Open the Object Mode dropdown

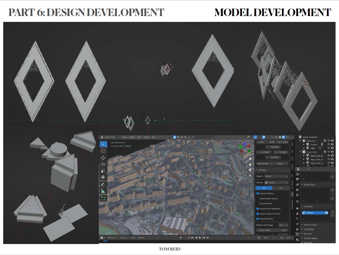(110, 137)
